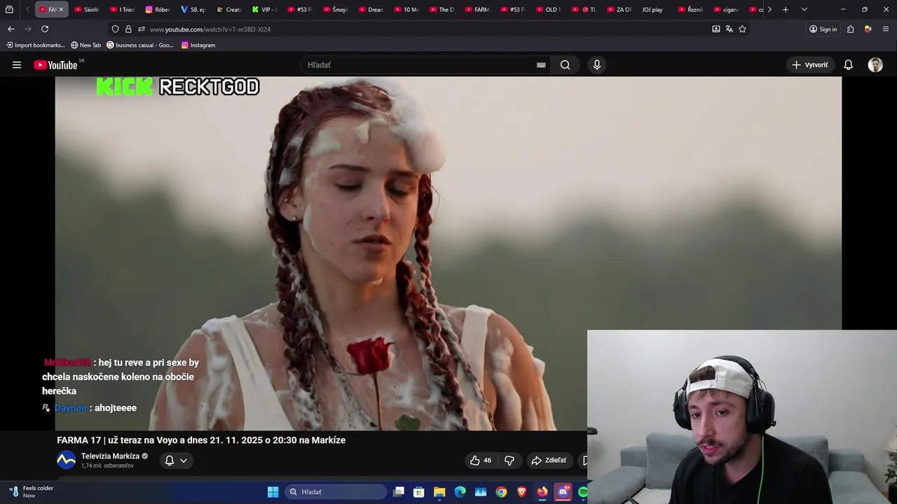Switch to the I Tried tab
This screenshot has height=504, width=897.
coord(123,10)
